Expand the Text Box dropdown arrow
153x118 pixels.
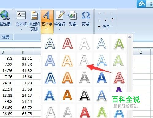pos(21,29)
